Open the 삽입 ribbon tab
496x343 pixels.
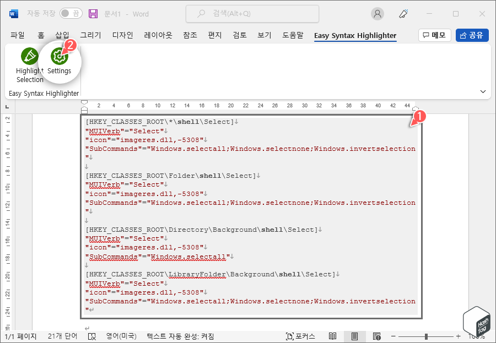[62, 35]
